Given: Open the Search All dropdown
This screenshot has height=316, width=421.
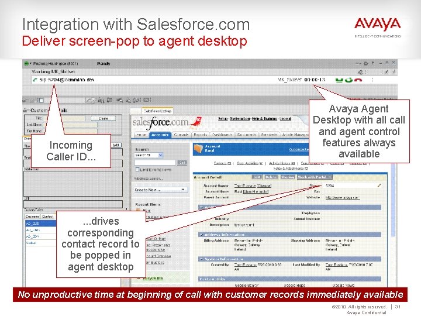Looking at the screenshot, I should pos(149,155).
